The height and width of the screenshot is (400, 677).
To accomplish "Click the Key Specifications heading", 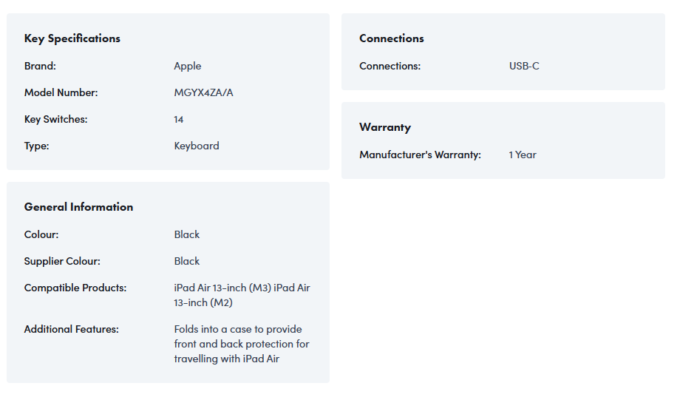I will point(72,38).
